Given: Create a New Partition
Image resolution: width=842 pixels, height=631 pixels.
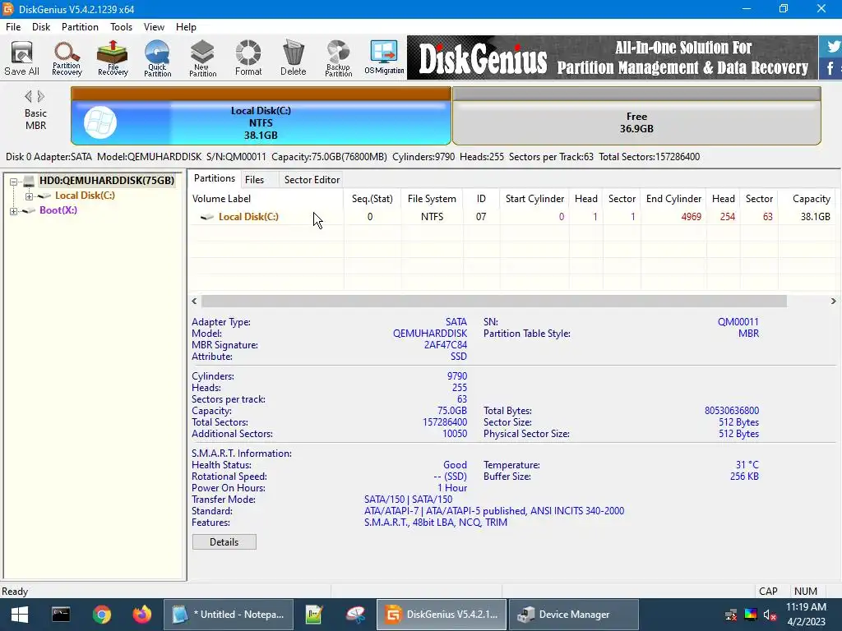Looking at the screenshot, I should click(x=202, y=58).
